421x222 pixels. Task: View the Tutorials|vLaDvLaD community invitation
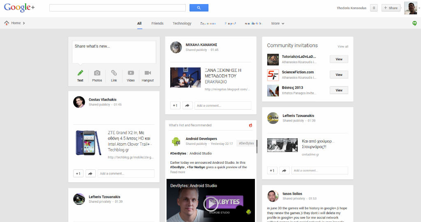click(339, 59)
